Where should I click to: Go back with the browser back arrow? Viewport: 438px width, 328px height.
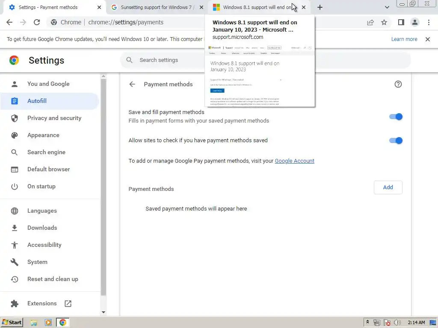click(x=9, y=22)
